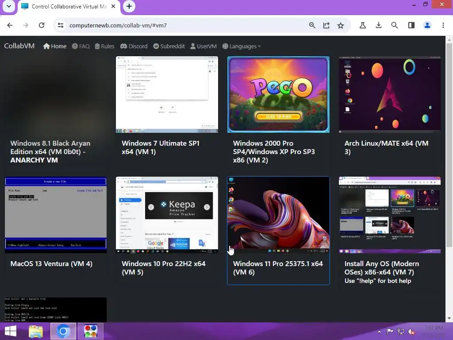The width and height of the screenshot is (453, 340).
Task: Click the address bar URL field
Action: (x=185, y=25)
